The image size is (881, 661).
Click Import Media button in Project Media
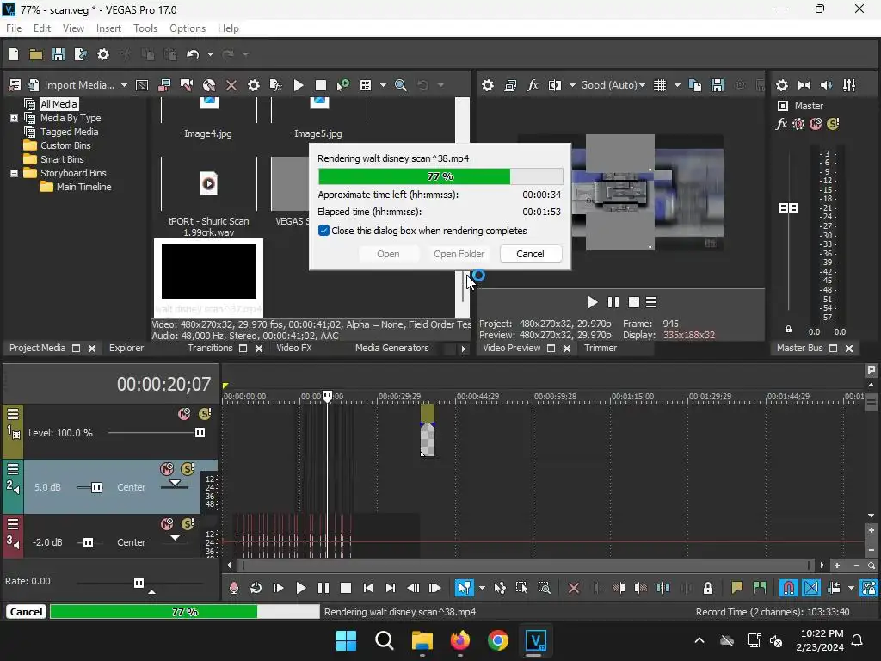pyautogui.click(x=79, y=85)
